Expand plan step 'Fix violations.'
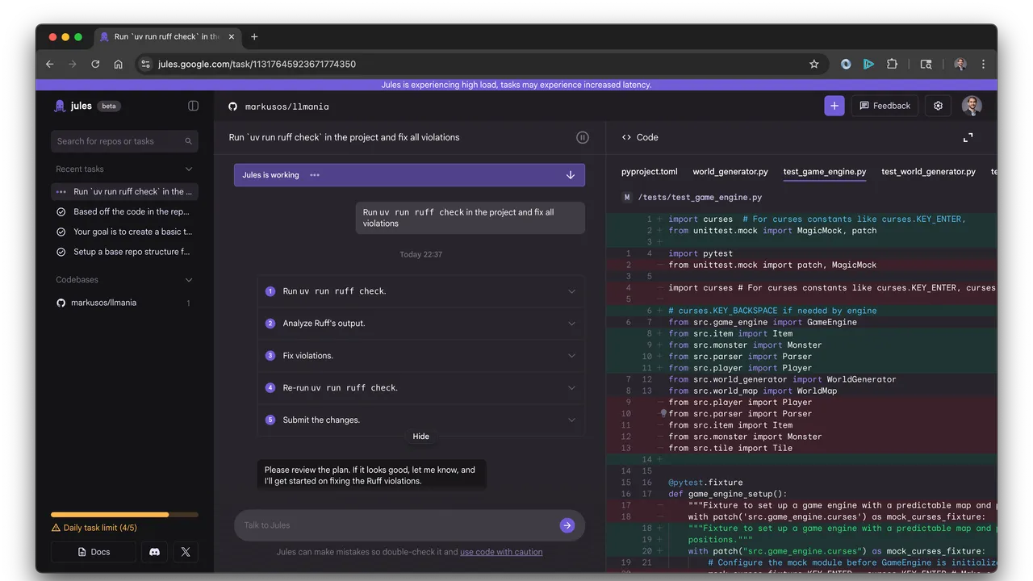 421,356
